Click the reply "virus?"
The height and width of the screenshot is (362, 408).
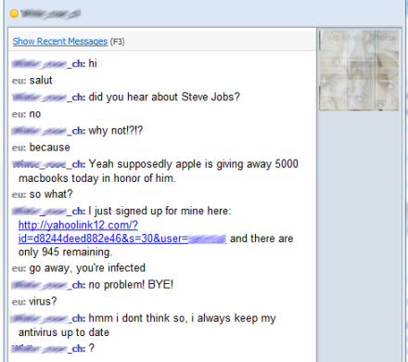(x=43, y=302)
